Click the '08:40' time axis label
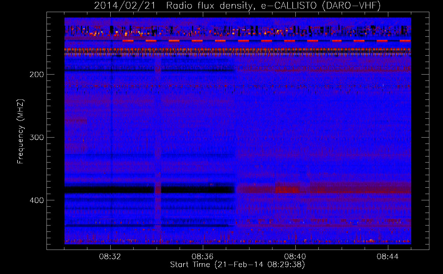The image size is (443, 274). 295,257
